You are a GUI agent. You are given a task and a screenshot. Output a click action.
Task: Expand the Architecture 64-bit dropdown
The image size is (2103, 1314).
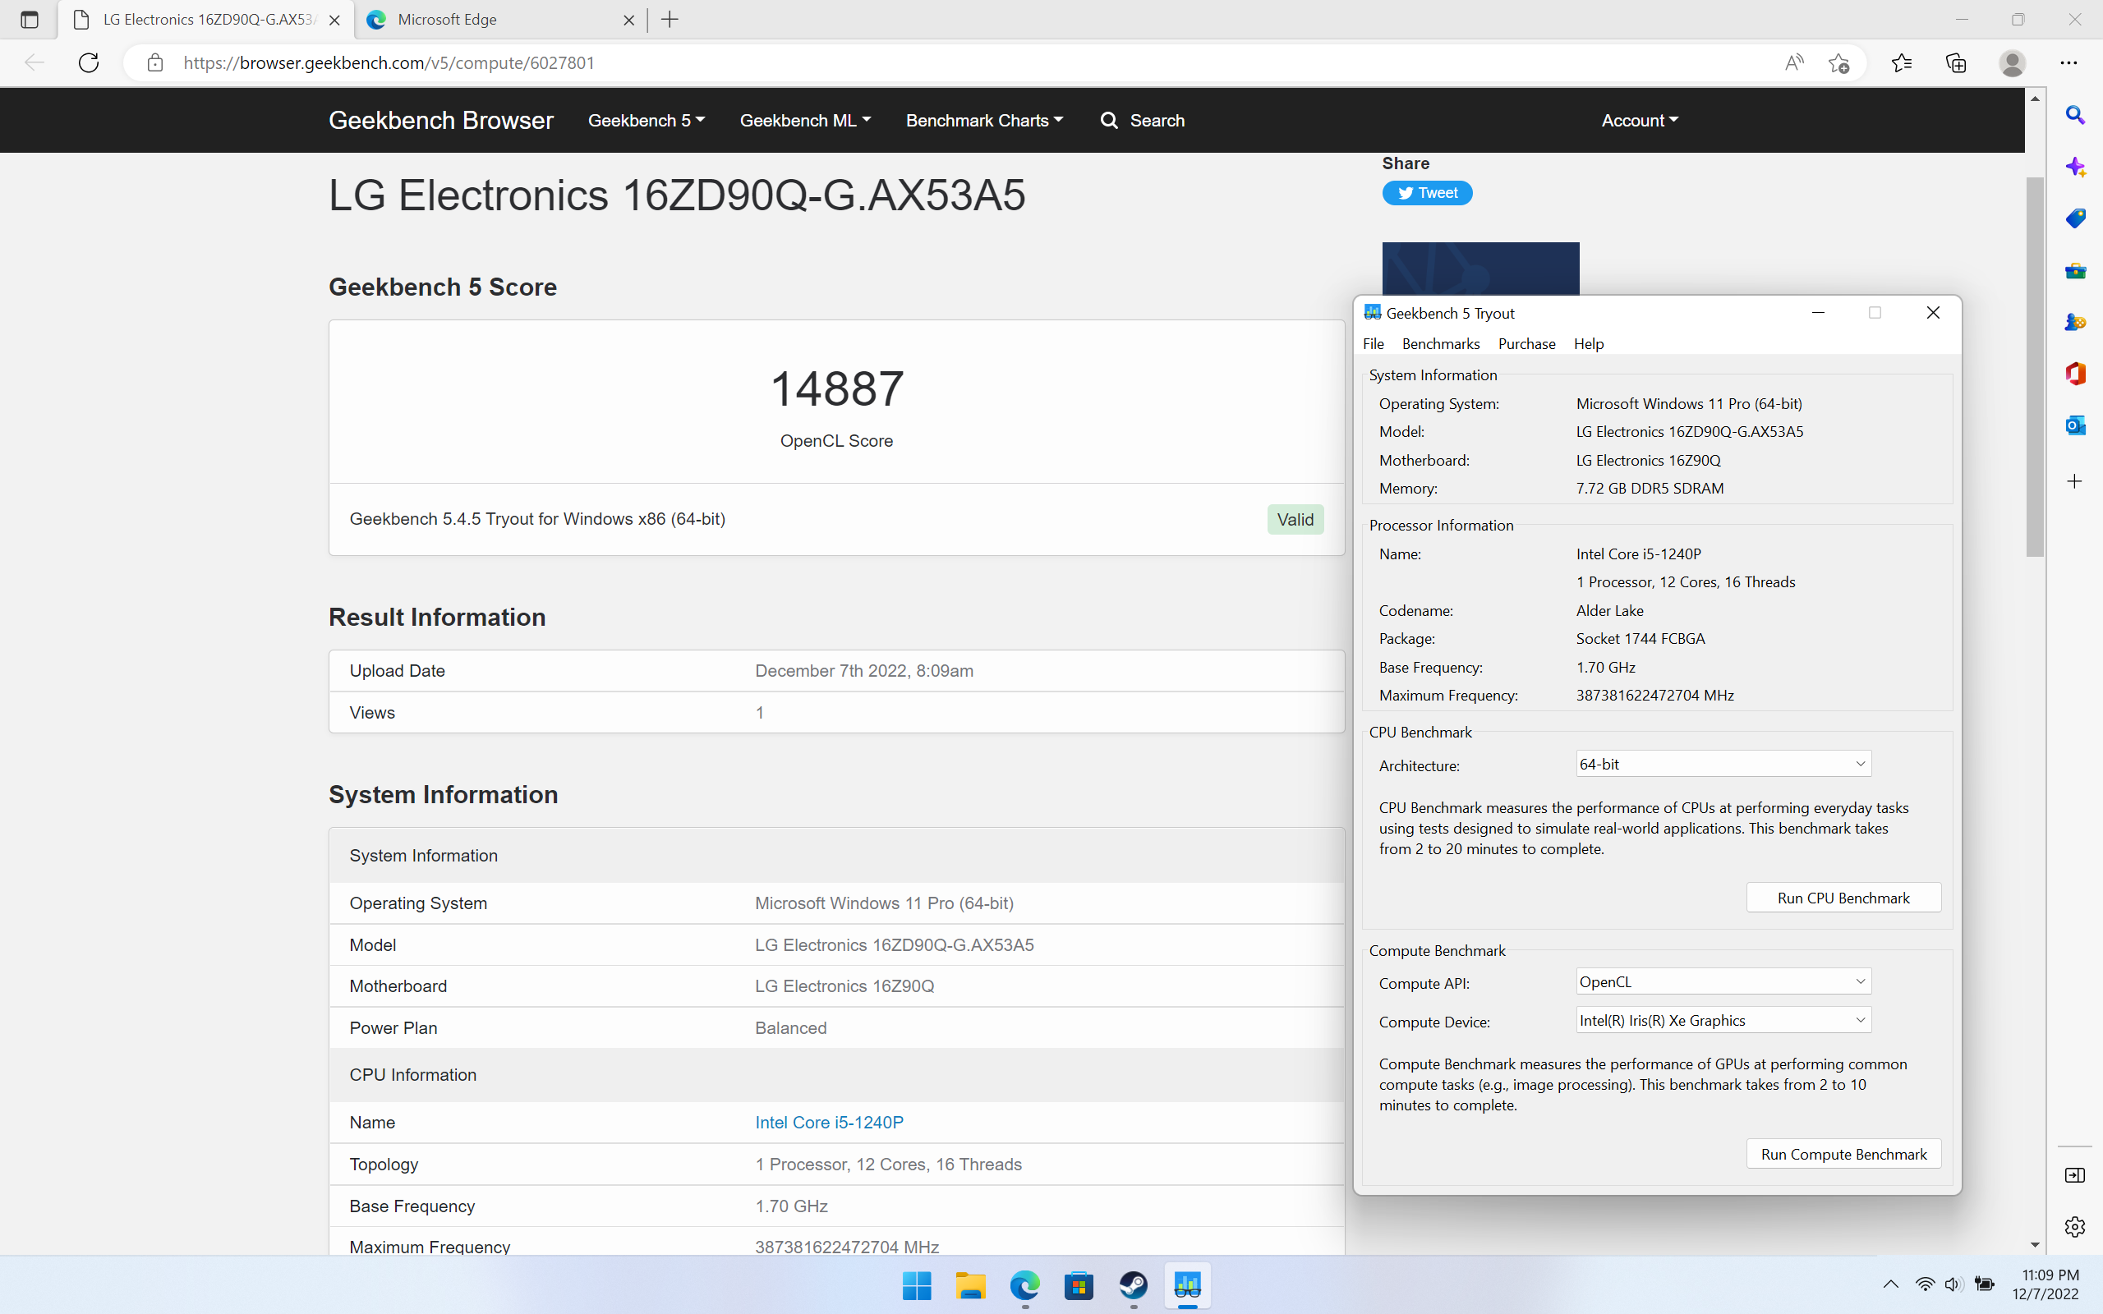[1723, 764]
